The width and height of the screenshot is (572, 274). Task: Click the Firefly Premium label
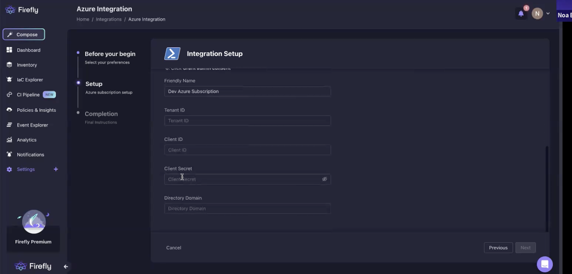click(x=33, y=242)
